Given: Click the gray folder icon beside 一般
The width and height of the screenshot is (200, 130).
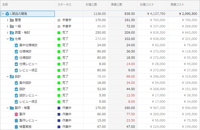Looking at the screenshot, I should click(12, 26).
